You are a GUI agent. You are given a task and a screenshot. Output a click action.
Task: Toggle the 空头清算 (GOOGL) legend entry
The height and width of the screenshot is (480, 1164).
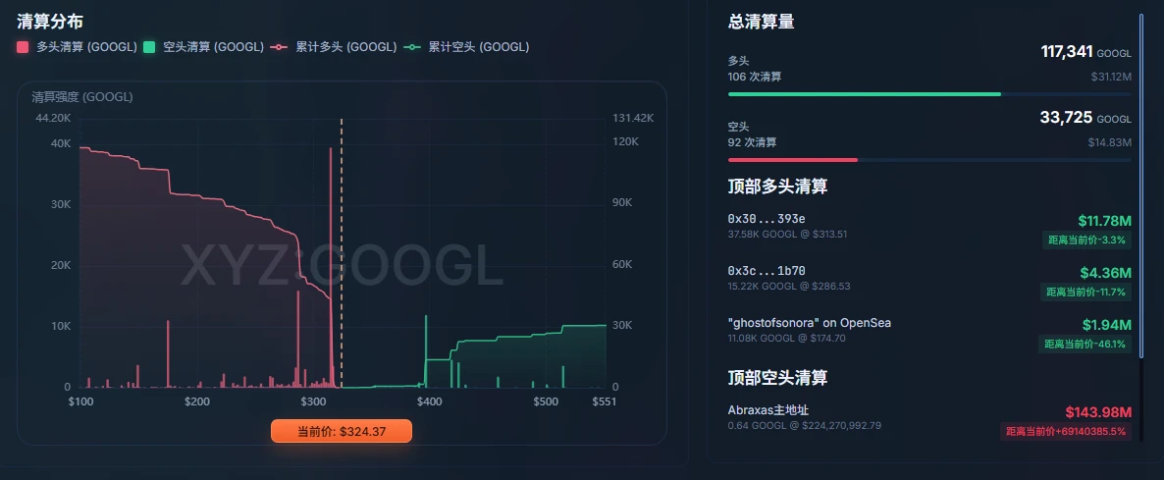(203, 47)
